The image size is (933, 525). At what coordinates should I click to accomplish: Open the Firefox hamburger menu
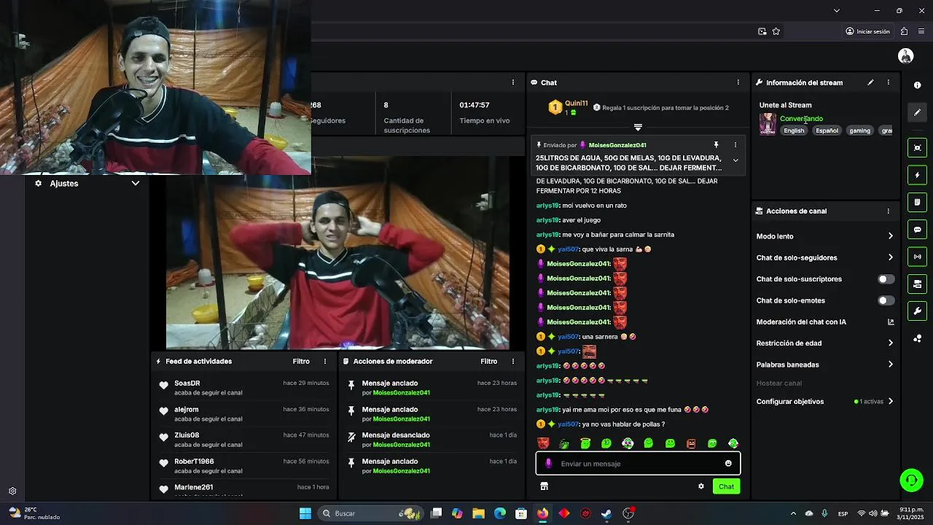922,31
